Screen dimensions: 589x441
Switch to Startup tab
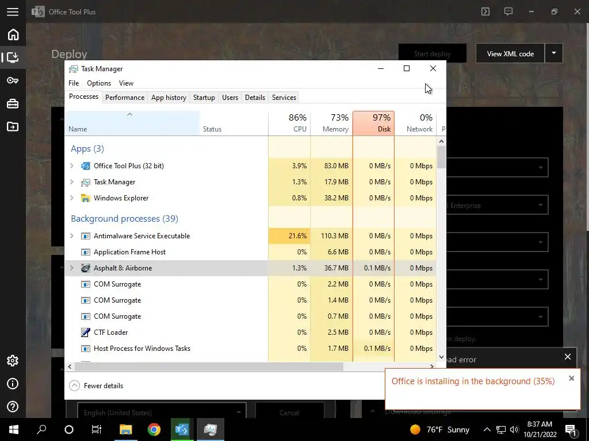204,98
